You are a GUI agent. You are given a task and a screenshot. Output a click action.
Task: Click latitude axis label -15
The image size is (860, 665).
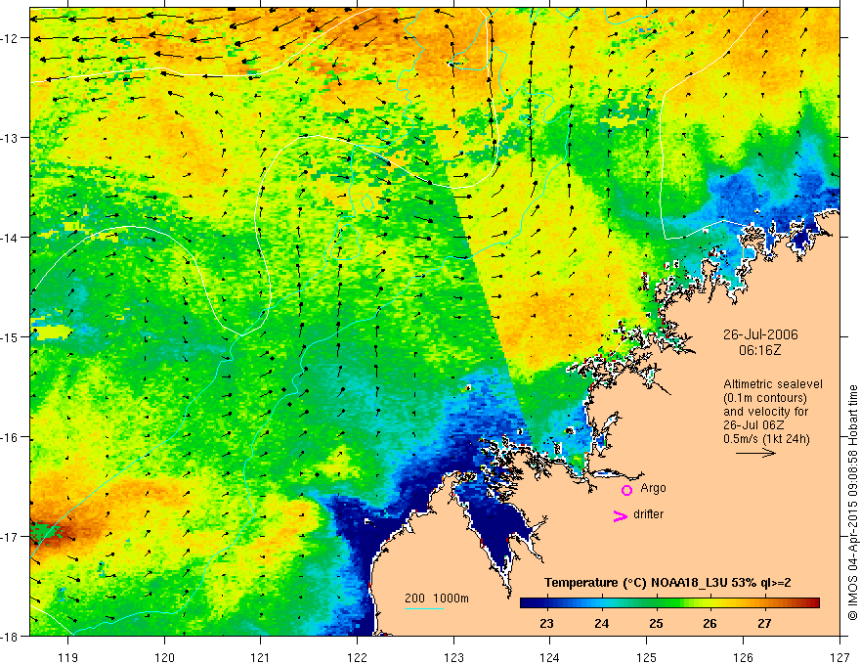tap(10, 337)
